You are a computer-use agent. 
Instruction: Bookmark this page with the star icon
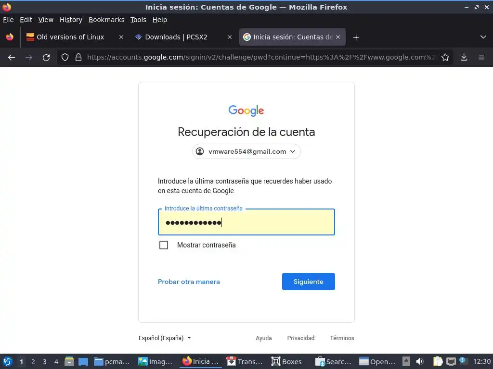click(445, 58)
